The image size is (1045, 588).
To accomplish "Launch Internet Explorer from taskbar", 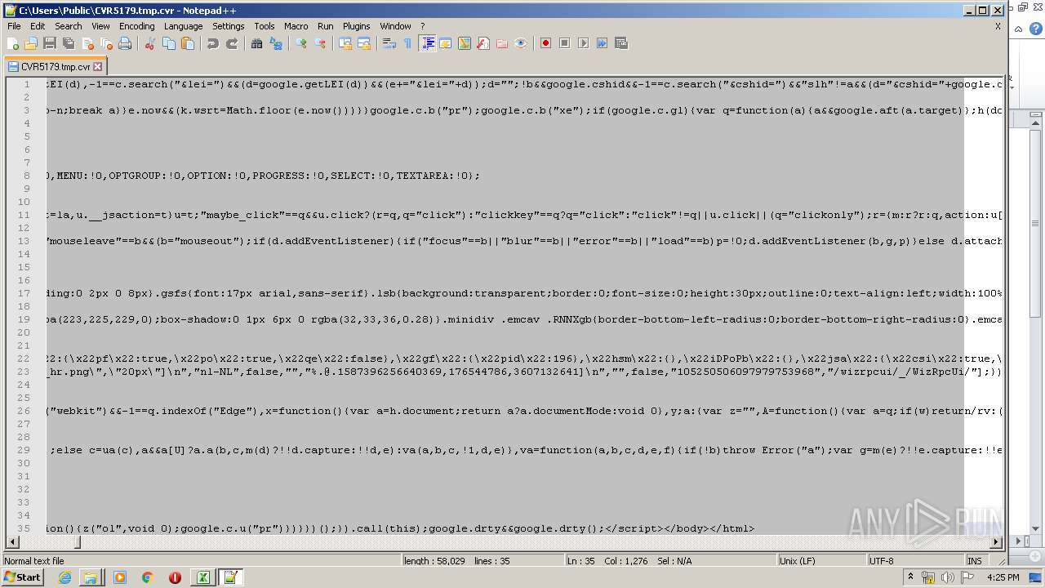I will click(x=65, y=577).
